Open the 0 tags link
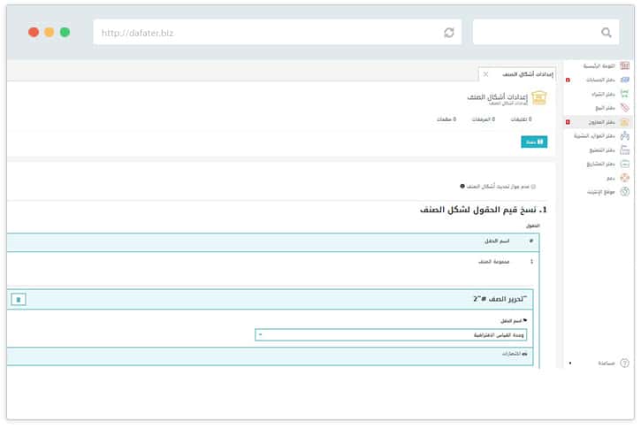 446,119
